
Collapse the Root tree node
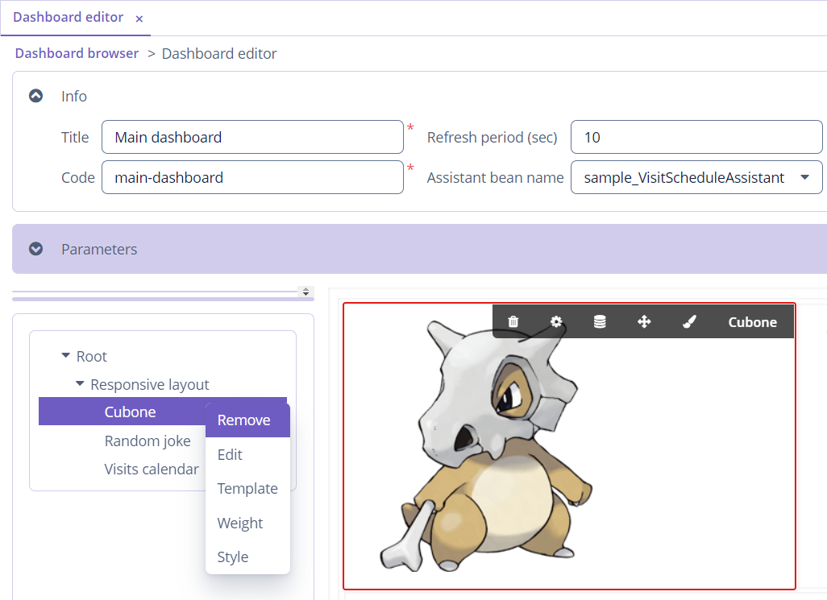pyautogui.click(x=65, y=356)
